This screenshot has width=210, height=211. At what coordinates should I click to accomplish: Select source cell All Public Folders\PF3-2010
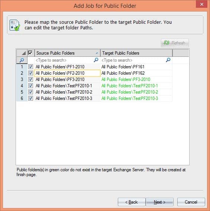point(67,79)
